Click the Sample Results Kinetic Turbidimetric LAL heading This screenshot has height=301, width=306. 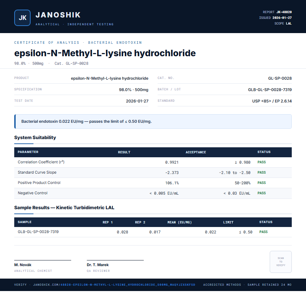click(64, 207)
